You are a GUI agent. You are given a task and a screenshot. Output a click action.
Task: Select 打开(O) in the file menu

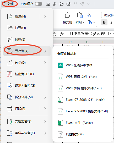(27, 28)
